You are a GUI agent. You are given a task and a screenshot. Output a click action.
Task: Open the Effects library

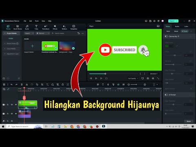tap(55, 27)
